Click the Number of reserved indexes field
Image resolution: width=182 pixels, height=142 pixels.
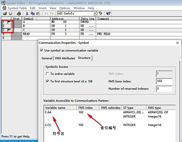(x=164, y=89)
